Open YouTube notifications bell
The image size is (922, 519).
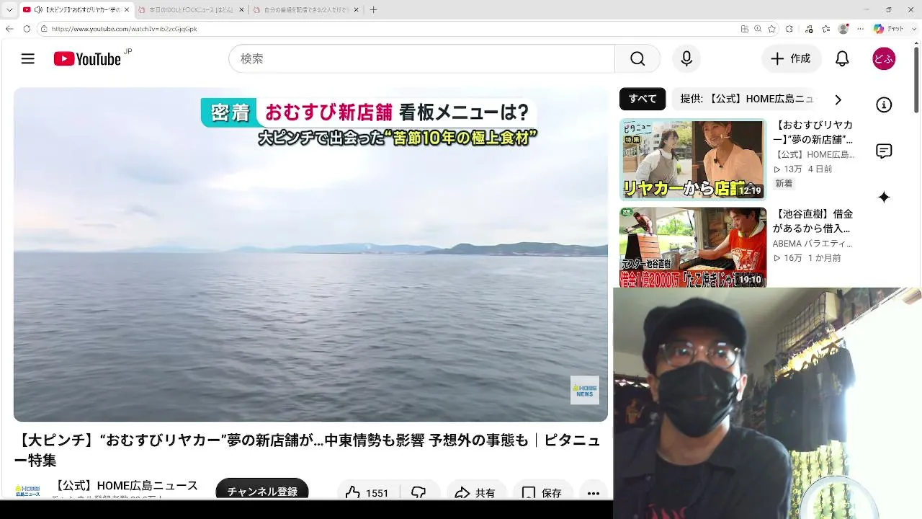[x=842, y=59]
